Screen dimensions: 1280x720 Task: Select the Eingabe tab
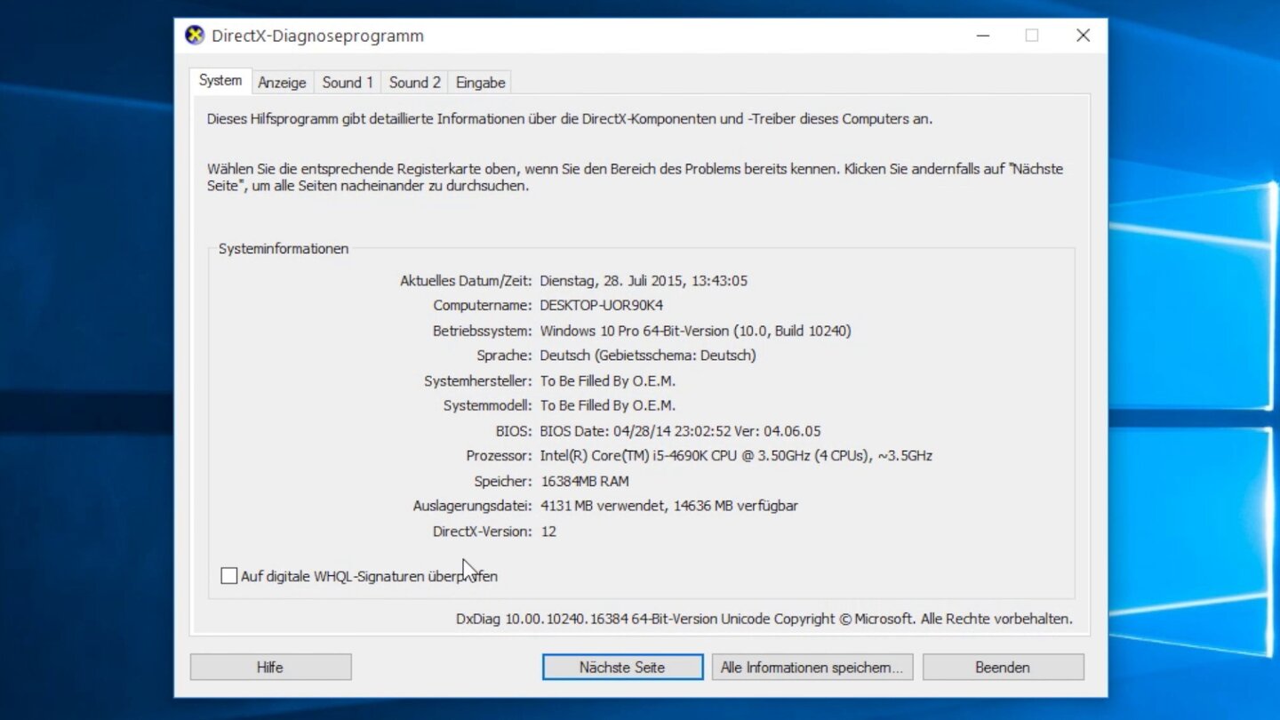(x=480, y=82)
